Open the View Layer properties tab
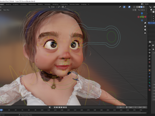The image size is (155, 116). (150, 56)
